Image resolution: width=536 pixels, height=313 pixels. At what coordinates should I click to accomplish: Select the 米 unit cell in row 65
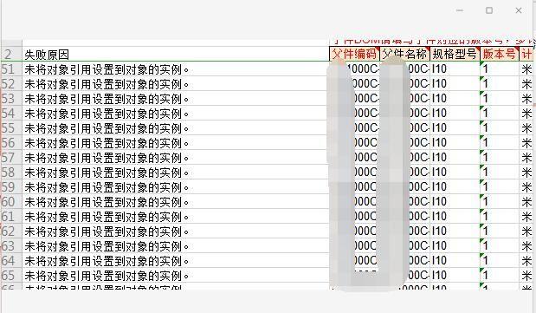[526, 276]
